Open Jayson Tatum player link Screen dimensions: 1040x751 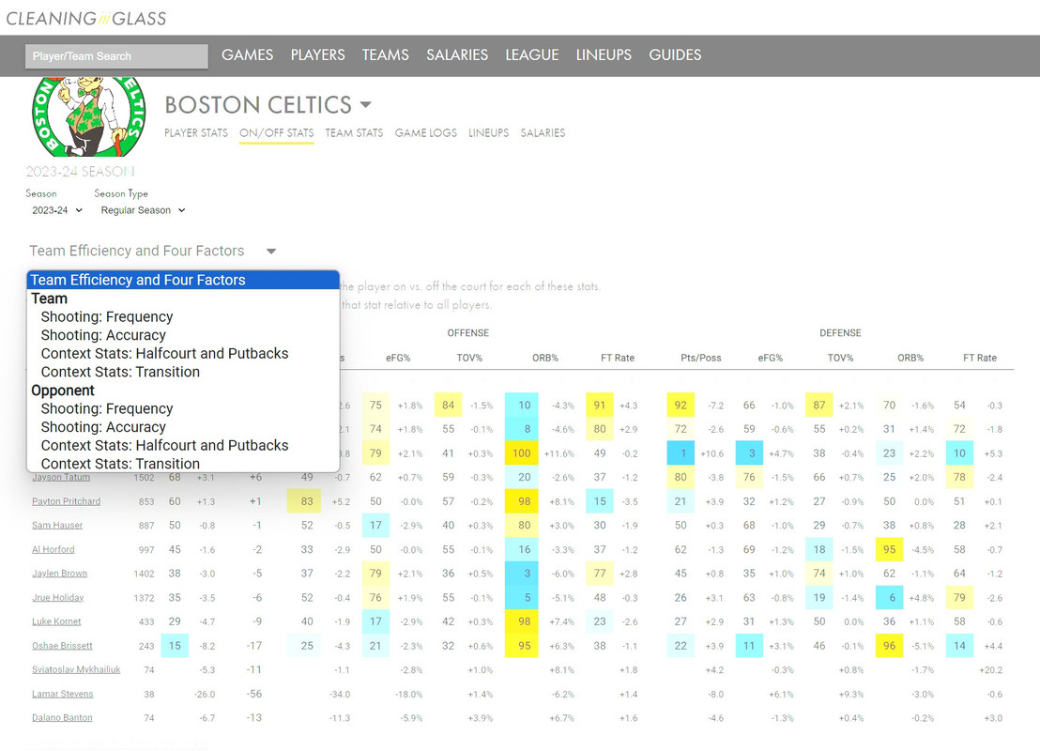pyautogui.click(x=61, y=477)
